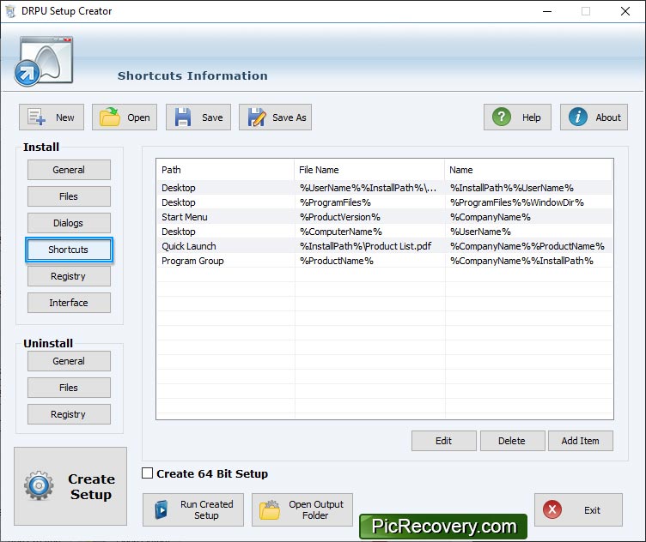
Task: Click the green Help question mark icon
Action: pyautogui.click(x=502, y=117)
